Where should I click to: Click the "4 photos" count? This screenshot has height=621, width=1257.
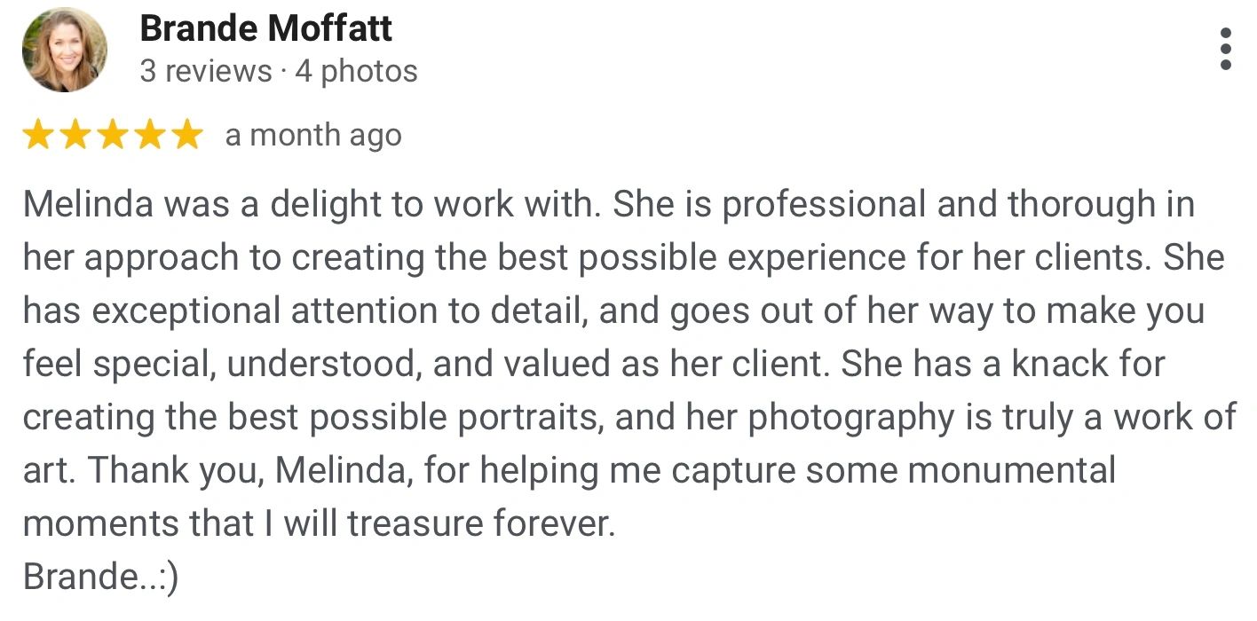[x=356, y=71]
